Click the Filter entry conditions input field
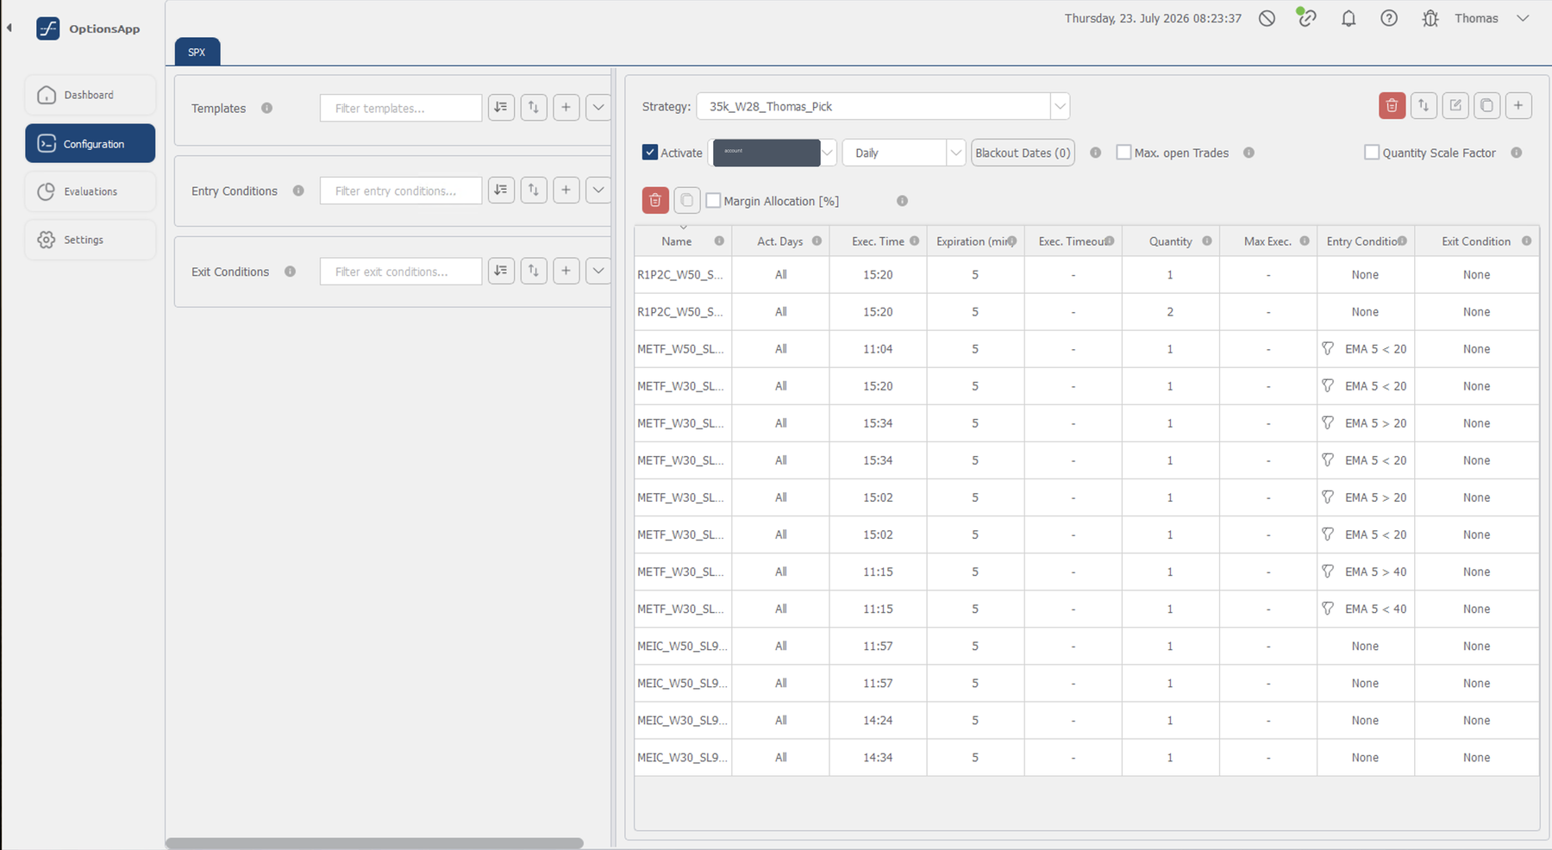The width and height of the screenshot is (1552, 850). [x=401, y=191]
